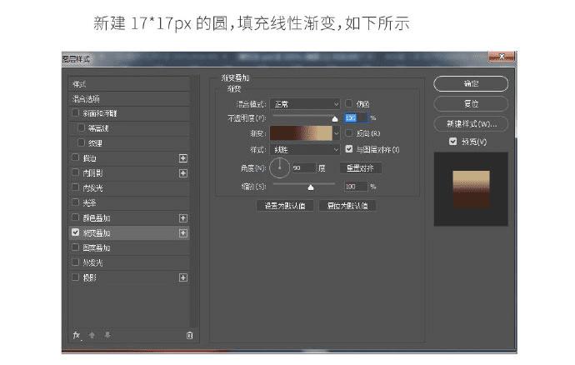Viewport: 575px width, 365px height.
Task: Click the plus icon next to 颜色叠加 (Color Overlay)
Action: tap(183, 218)
